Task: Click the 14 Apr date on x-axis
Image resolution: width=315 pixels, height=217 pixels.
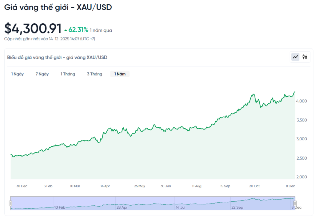Action: [x=105, y=186]
